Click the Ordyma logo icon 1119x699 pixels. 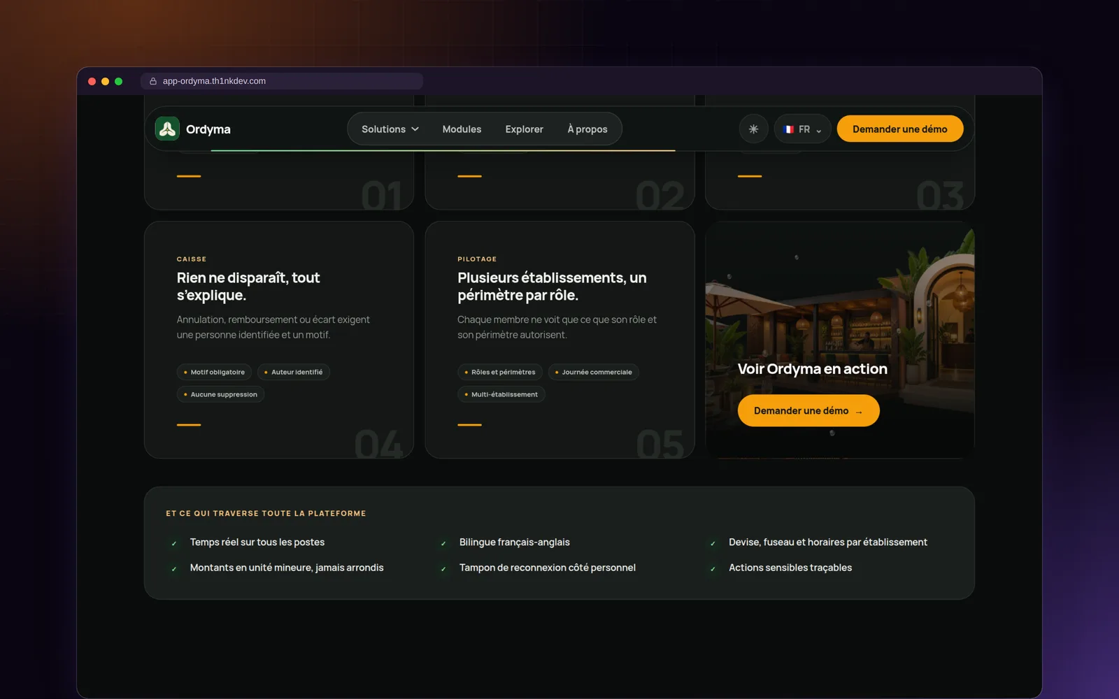(x=167, y=129)
